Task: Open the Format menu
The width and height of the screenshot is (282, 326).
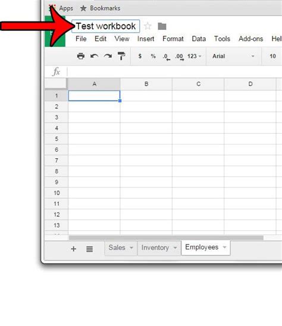Action: tap(173, 39)
